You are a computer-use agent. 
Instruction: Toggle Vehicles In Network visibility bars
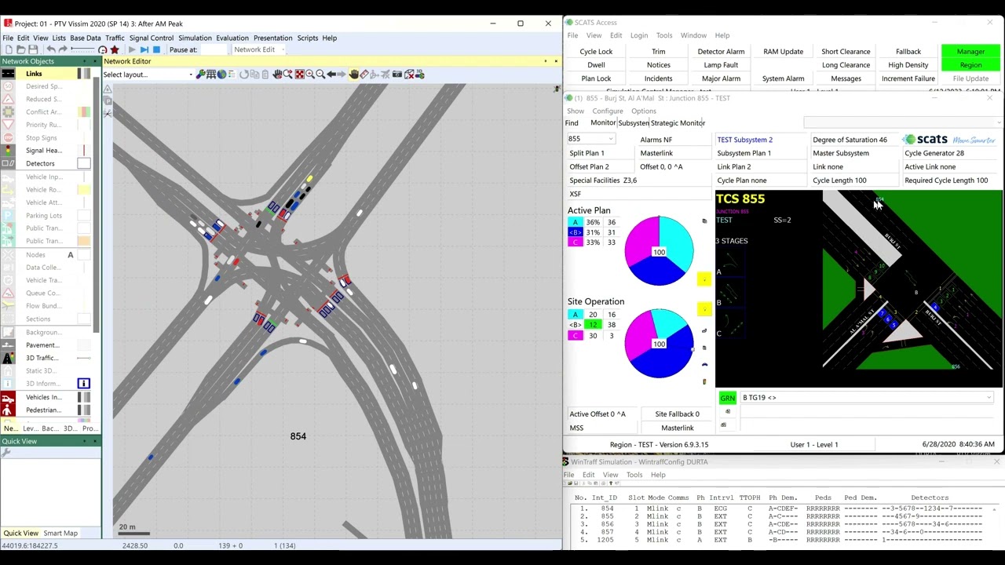tap(83, 397)
